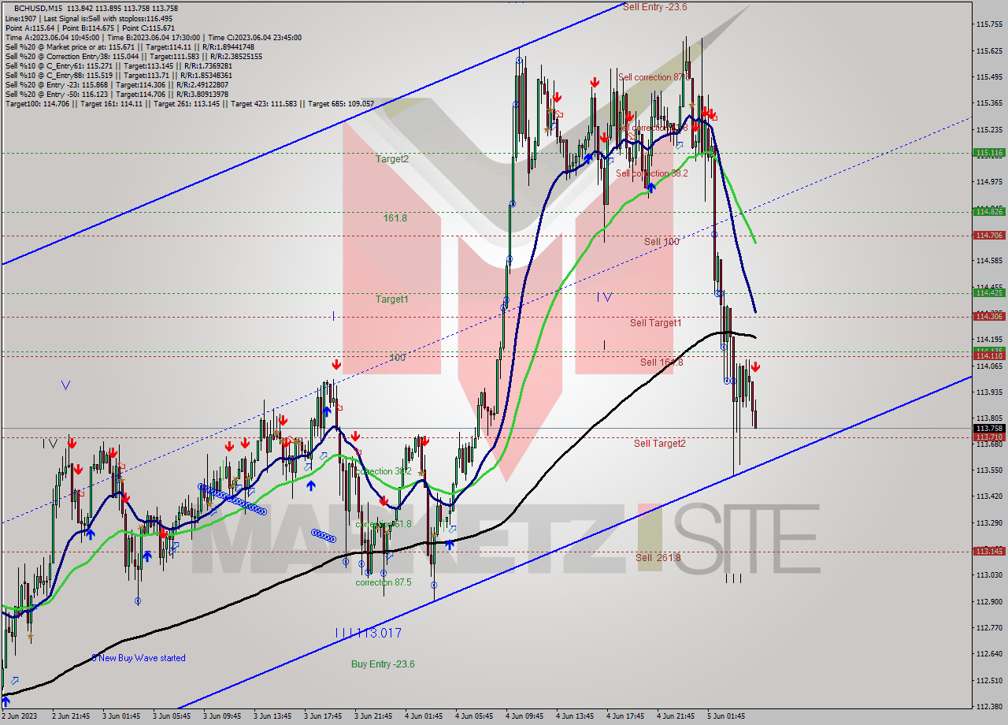Select the '5 Jun 01:45' time label

click(728, 716)
